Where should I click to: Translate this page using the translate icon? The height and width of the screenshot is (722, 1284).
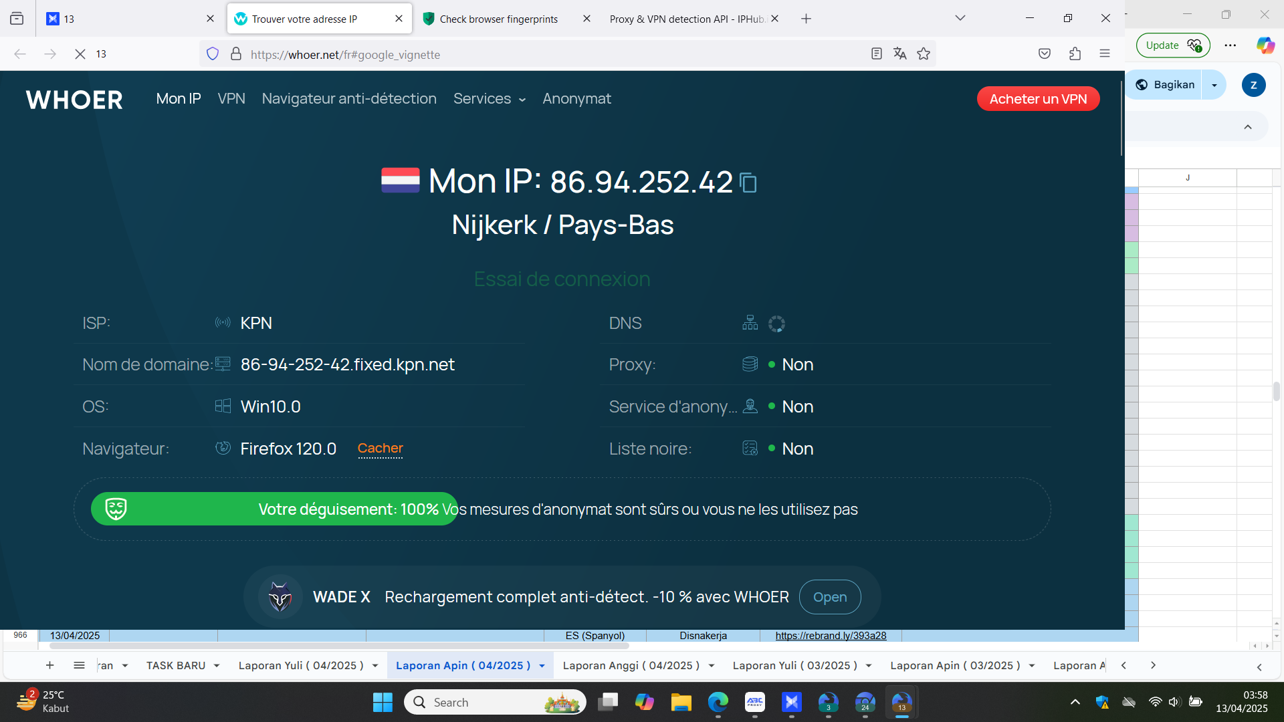[x=899, y=54]
